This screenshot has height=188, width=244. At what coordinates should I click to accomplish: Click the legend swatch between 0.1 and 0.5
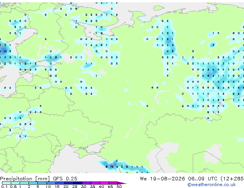tap(7, 183)
